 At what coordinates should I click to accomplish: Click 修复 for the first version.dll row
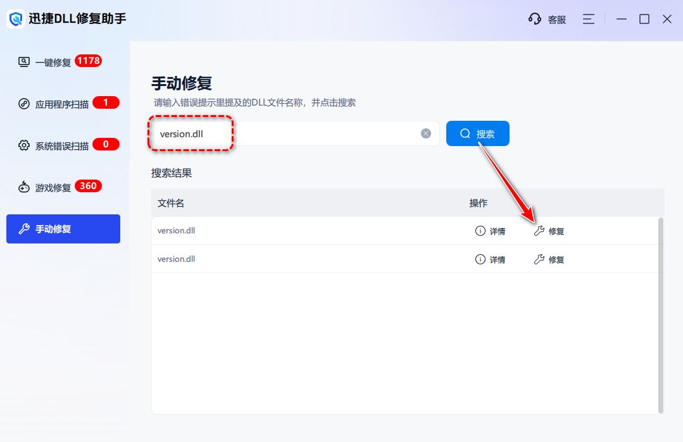pos(549,231)
